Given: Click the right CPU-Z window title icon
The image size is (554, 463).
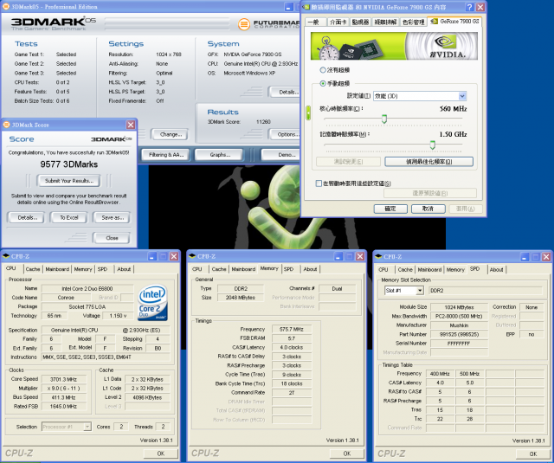Looking at the screenshot, I should 378,256.
